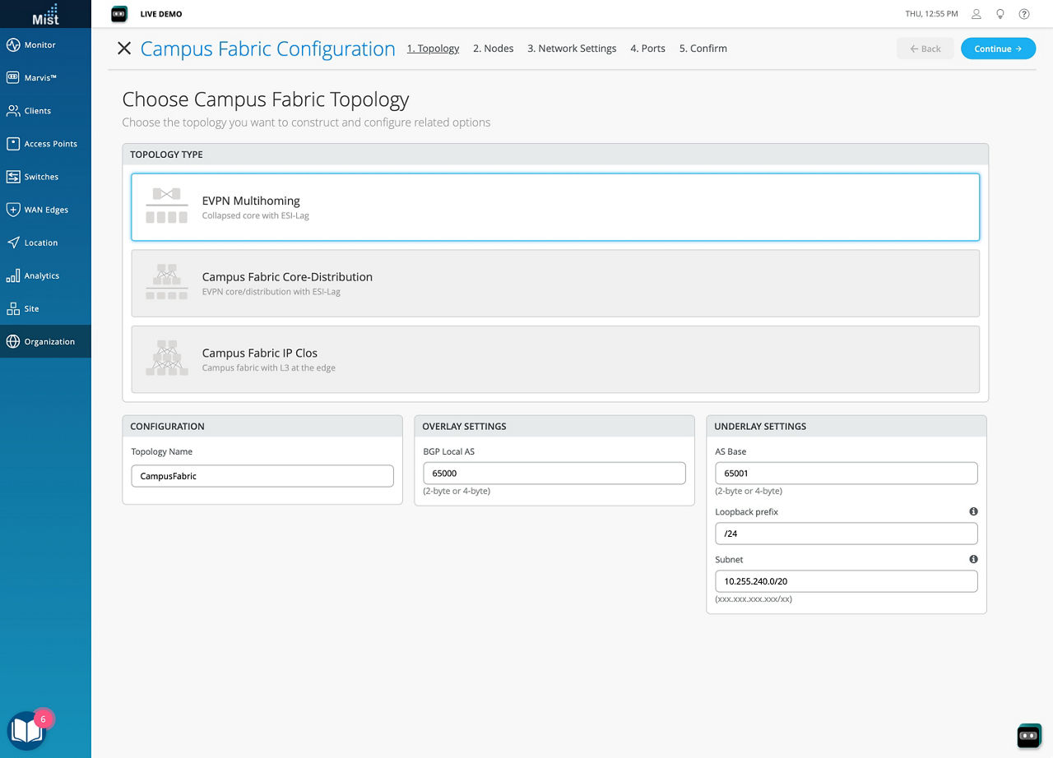Choose the Campus Fabric Core-Distribution topology

click(554, 283)
